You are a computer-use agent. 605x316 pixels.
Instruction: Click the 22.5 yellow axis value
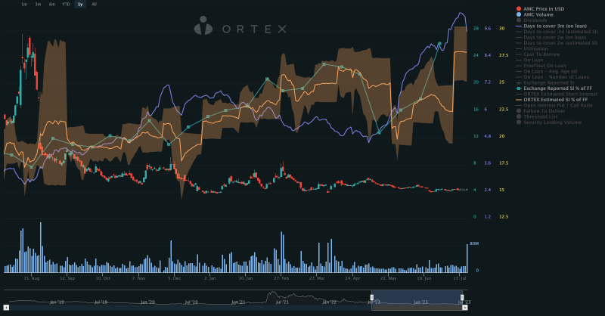[504, 109]
